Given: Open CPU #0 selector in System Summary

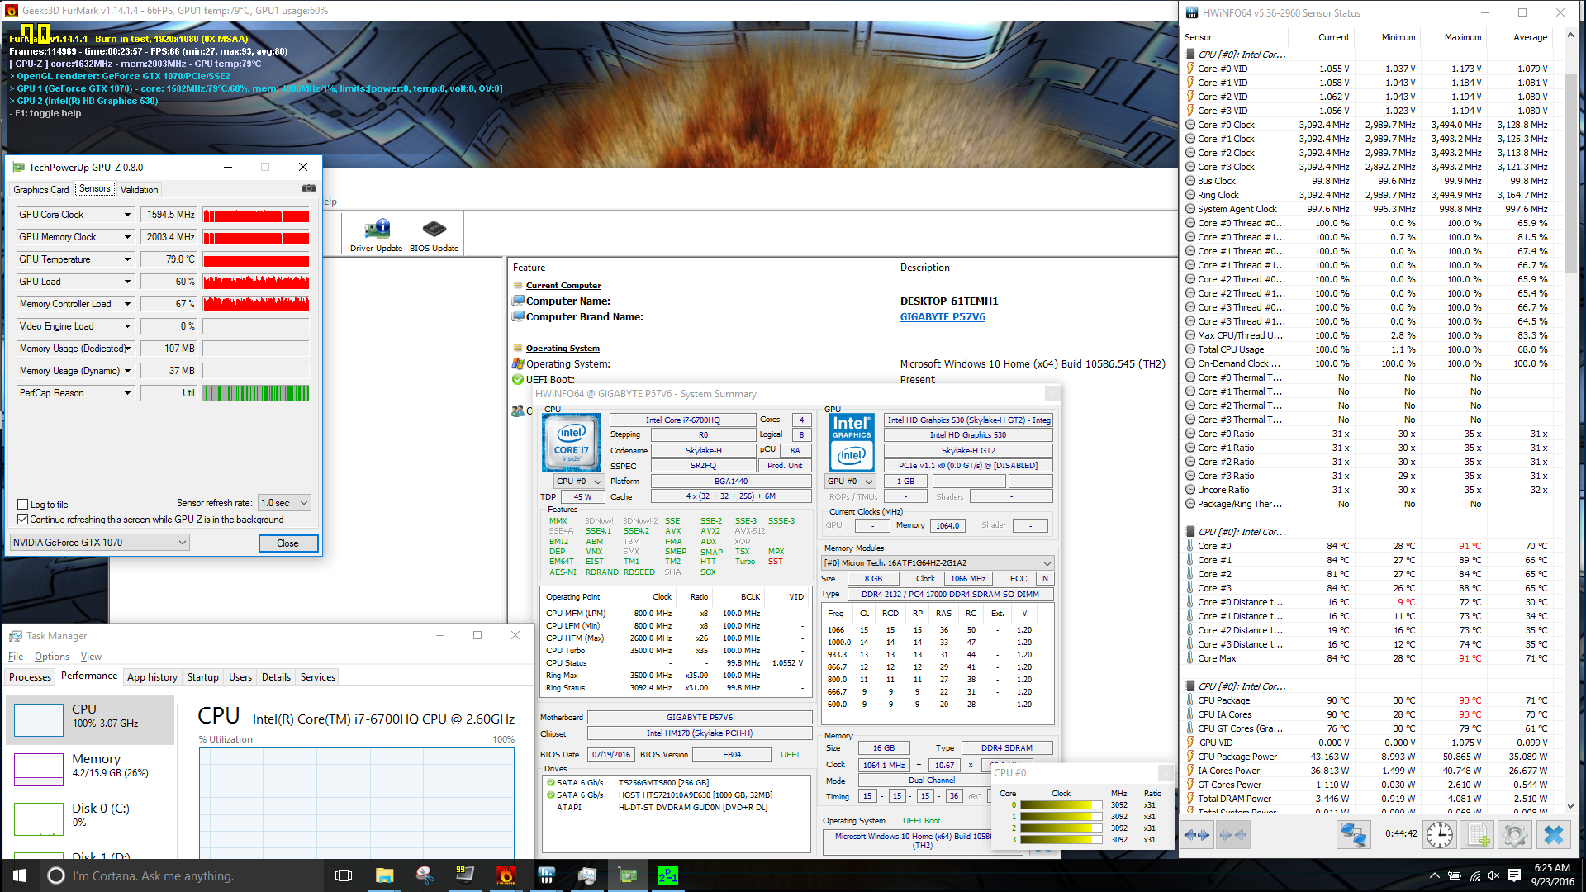Looking at the screenshot, I should (x=578, y=481).
